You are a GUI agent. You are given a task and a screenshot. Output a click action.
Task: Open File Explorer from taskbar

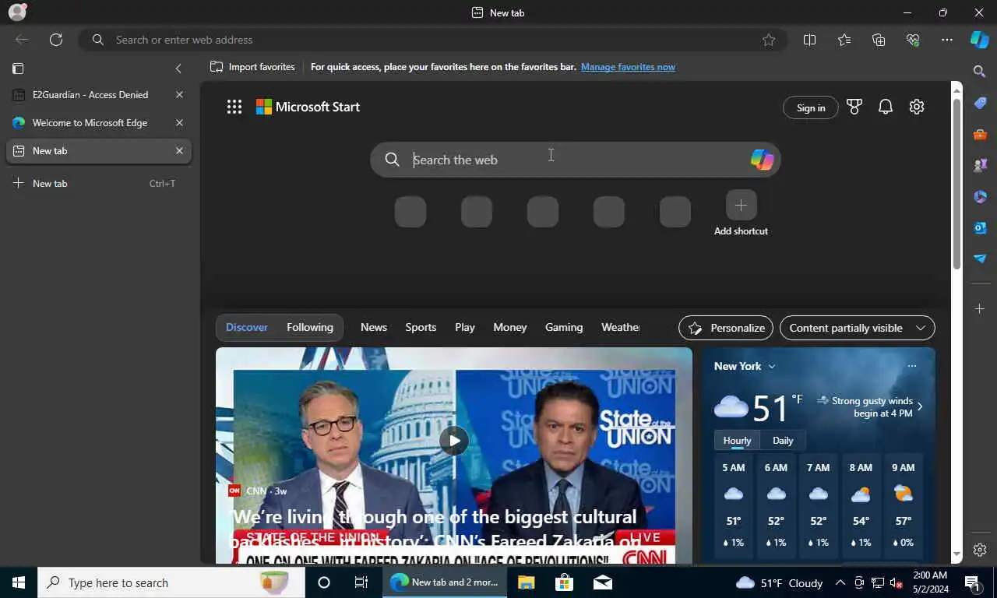pos(526,582)
